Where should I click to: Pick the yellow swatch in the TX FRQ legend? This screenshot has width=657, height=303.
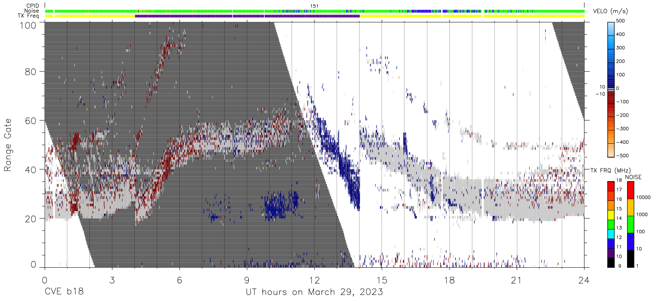(x=612, y=214)
